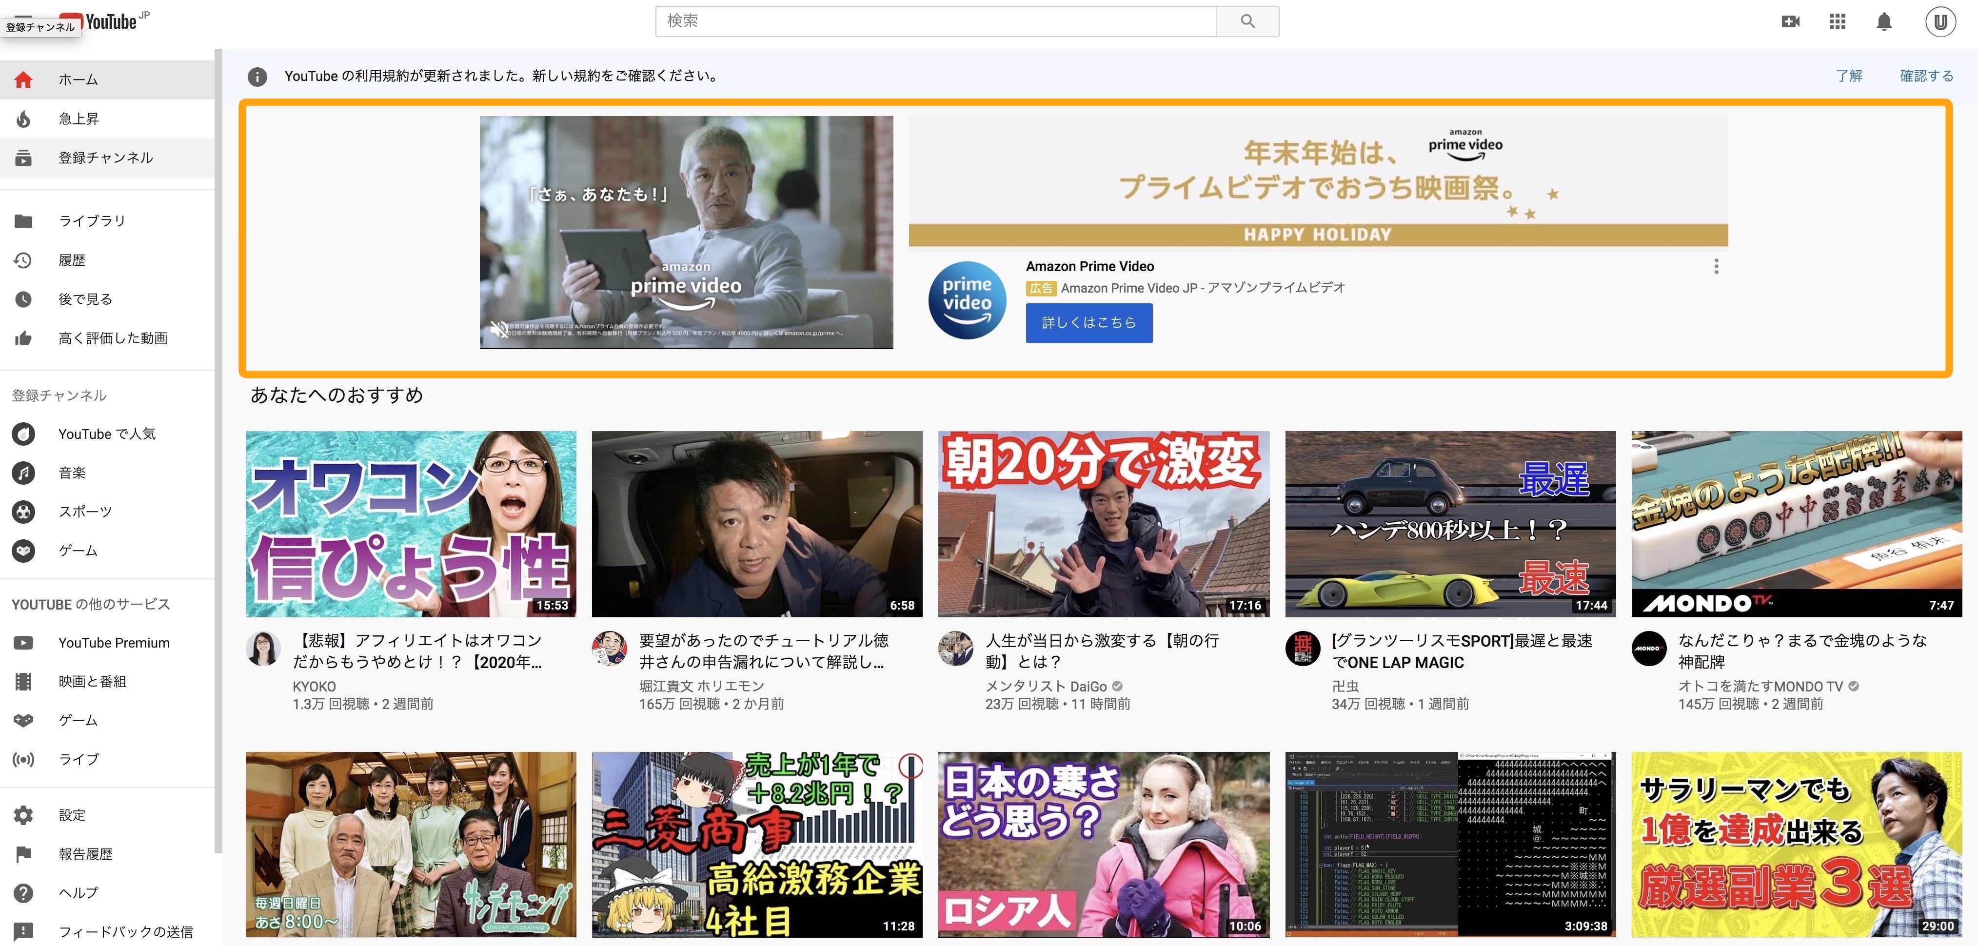
Task: Open the 3:09:38 coding video thumbnail
Action: click(1450, 845)
